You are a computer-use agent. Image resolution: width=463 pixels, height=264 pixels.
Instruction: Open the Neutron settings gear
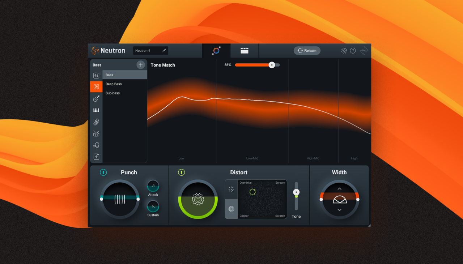coord(344,50)
